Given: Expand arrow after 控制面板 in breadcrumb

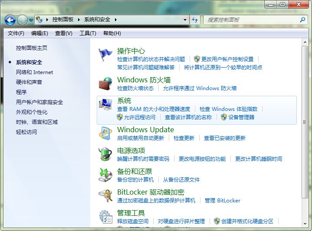Looking at the screenshot, I should click(x=79, y=20).
